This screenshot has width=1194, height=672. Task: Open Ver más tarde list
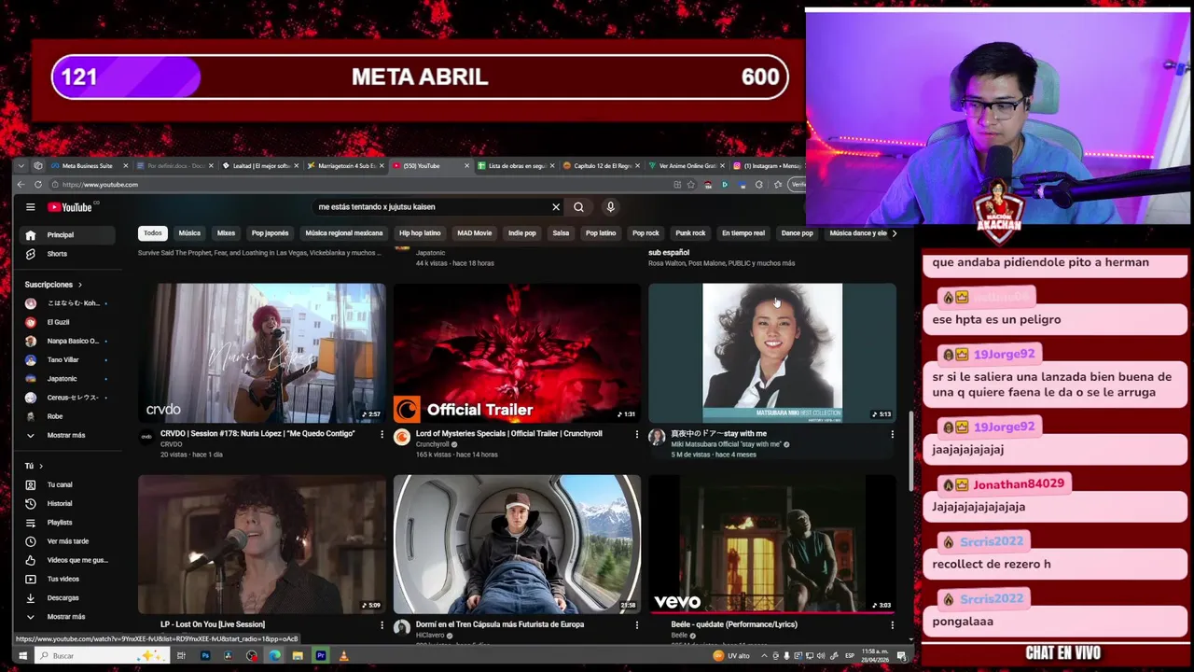[65, 541]
